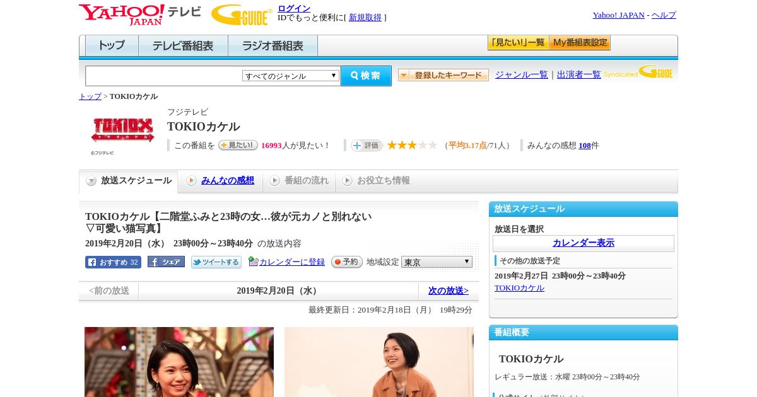
Task: Click the TOKIOカケル program logo image
Action: click(122, 130)
